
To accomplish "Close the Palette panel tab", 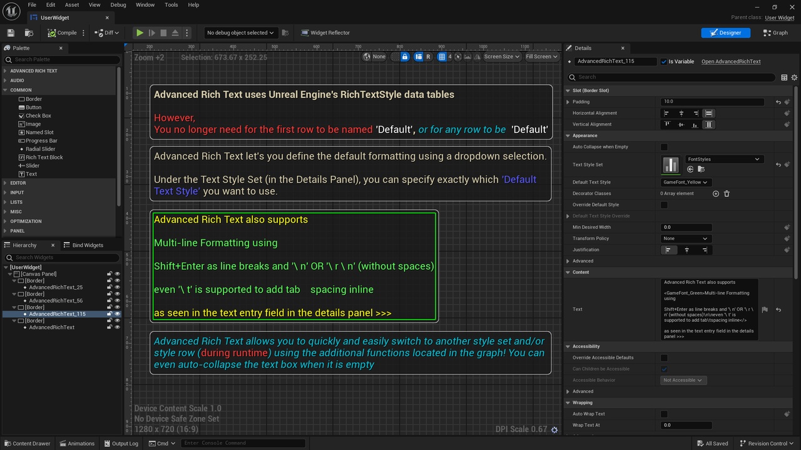I will pyautogui.click(x=61, y=48).
